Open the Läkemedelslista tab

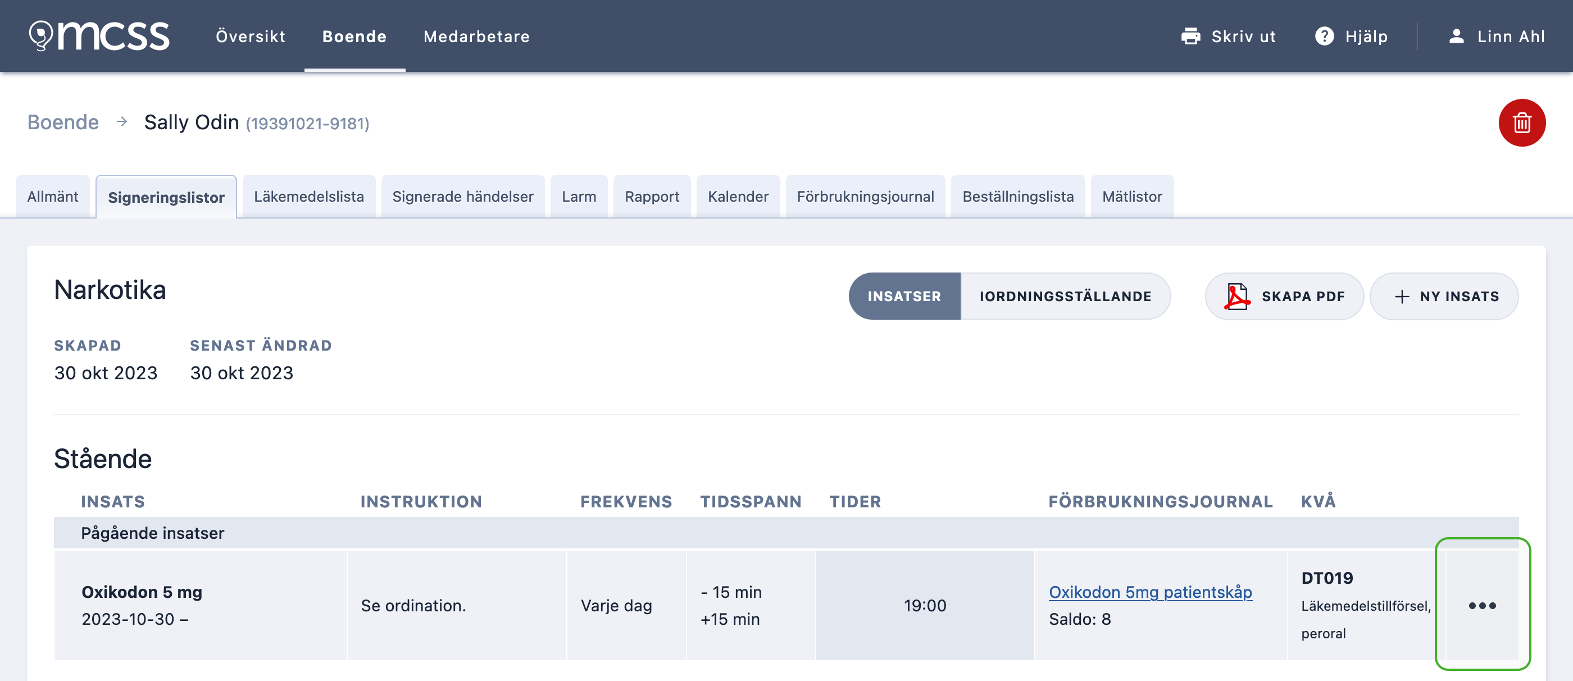pos(309,197)
